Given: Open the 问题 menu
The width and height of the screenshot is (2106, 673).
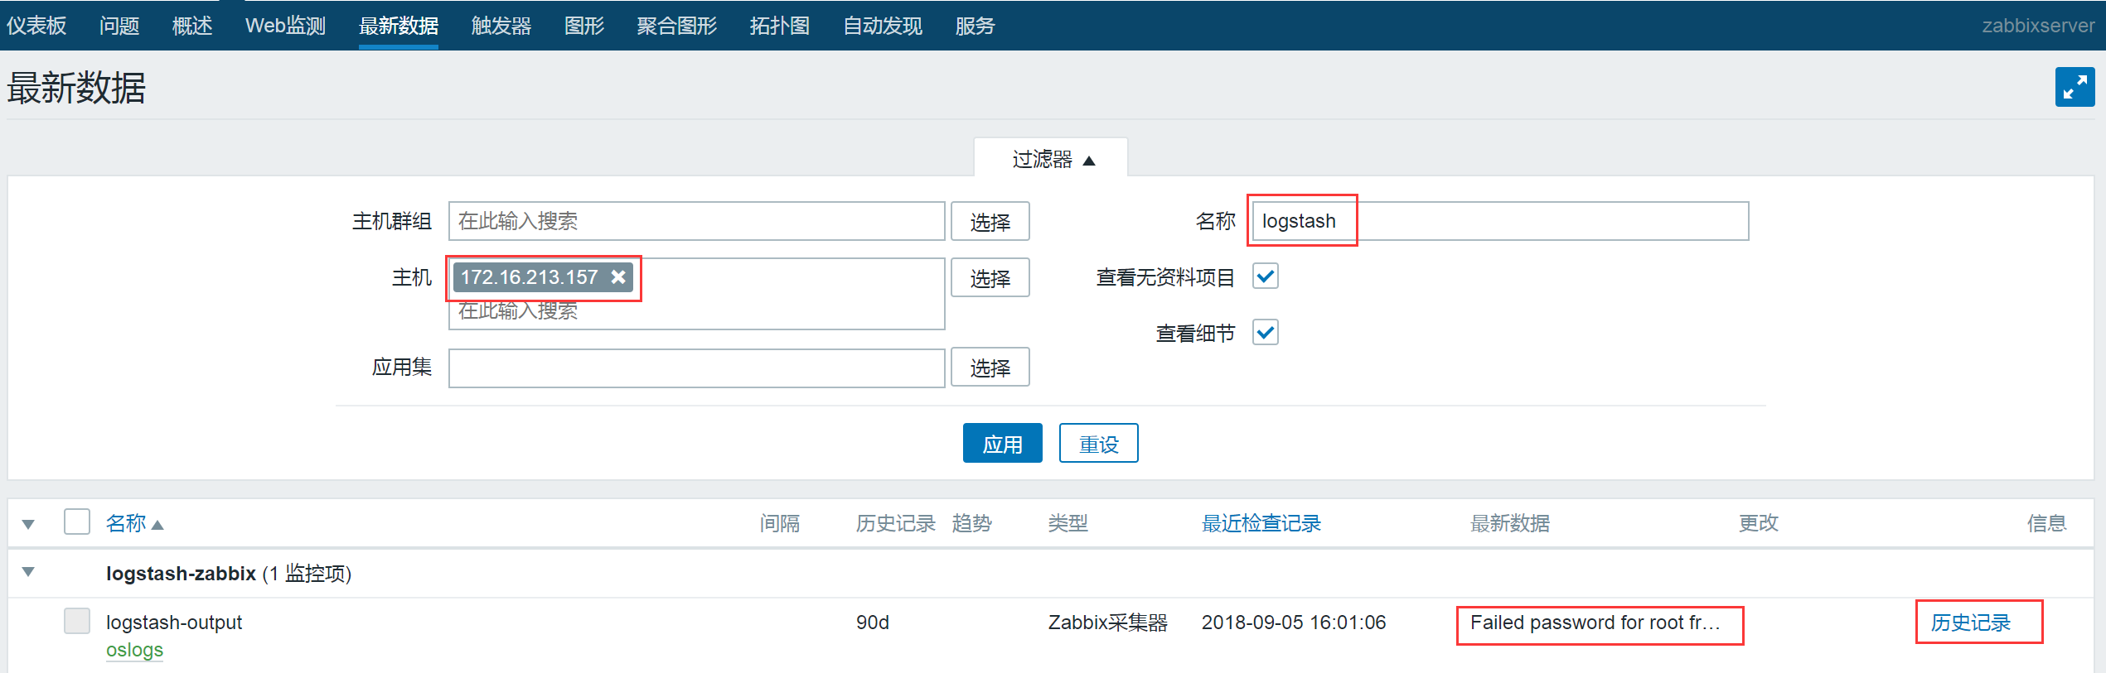Looking at the screenshot, I should coord(119,26).
